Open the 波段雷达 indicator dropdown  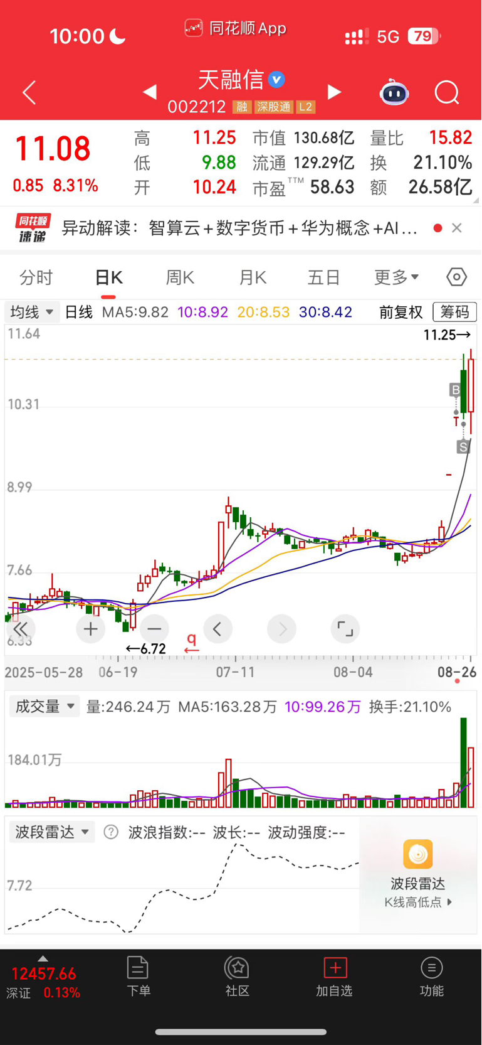(52, 832)
